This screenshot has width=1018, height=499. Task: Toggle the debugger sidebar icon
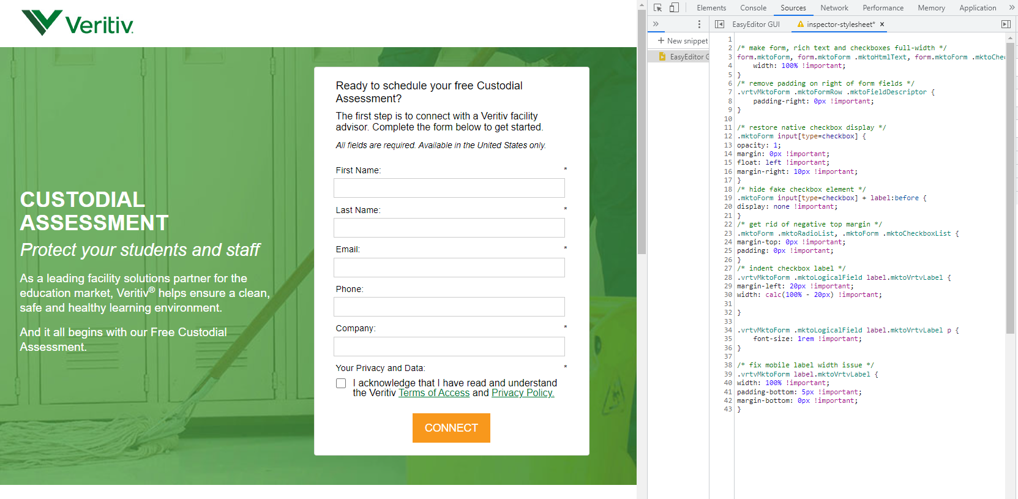point(1006,24)
